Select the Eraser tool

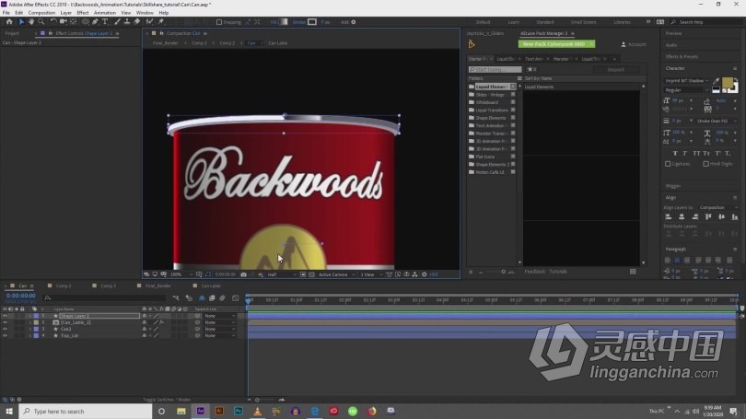point(137,22)
